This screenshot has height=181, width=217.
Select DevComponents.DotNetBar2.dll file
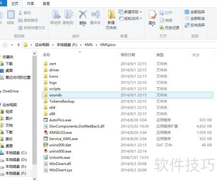tap(77, 126)
